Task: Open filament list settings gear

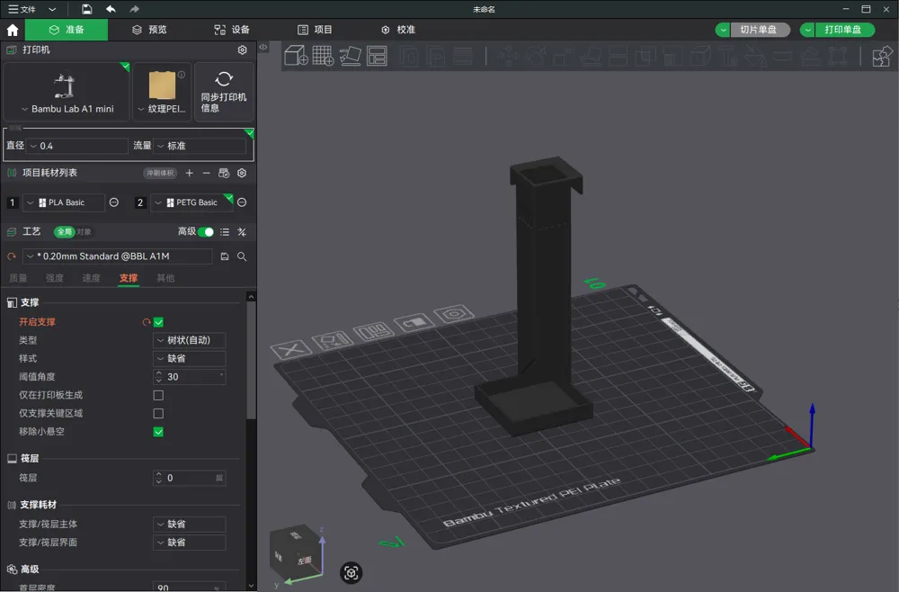Action: [x=242, y=173]
